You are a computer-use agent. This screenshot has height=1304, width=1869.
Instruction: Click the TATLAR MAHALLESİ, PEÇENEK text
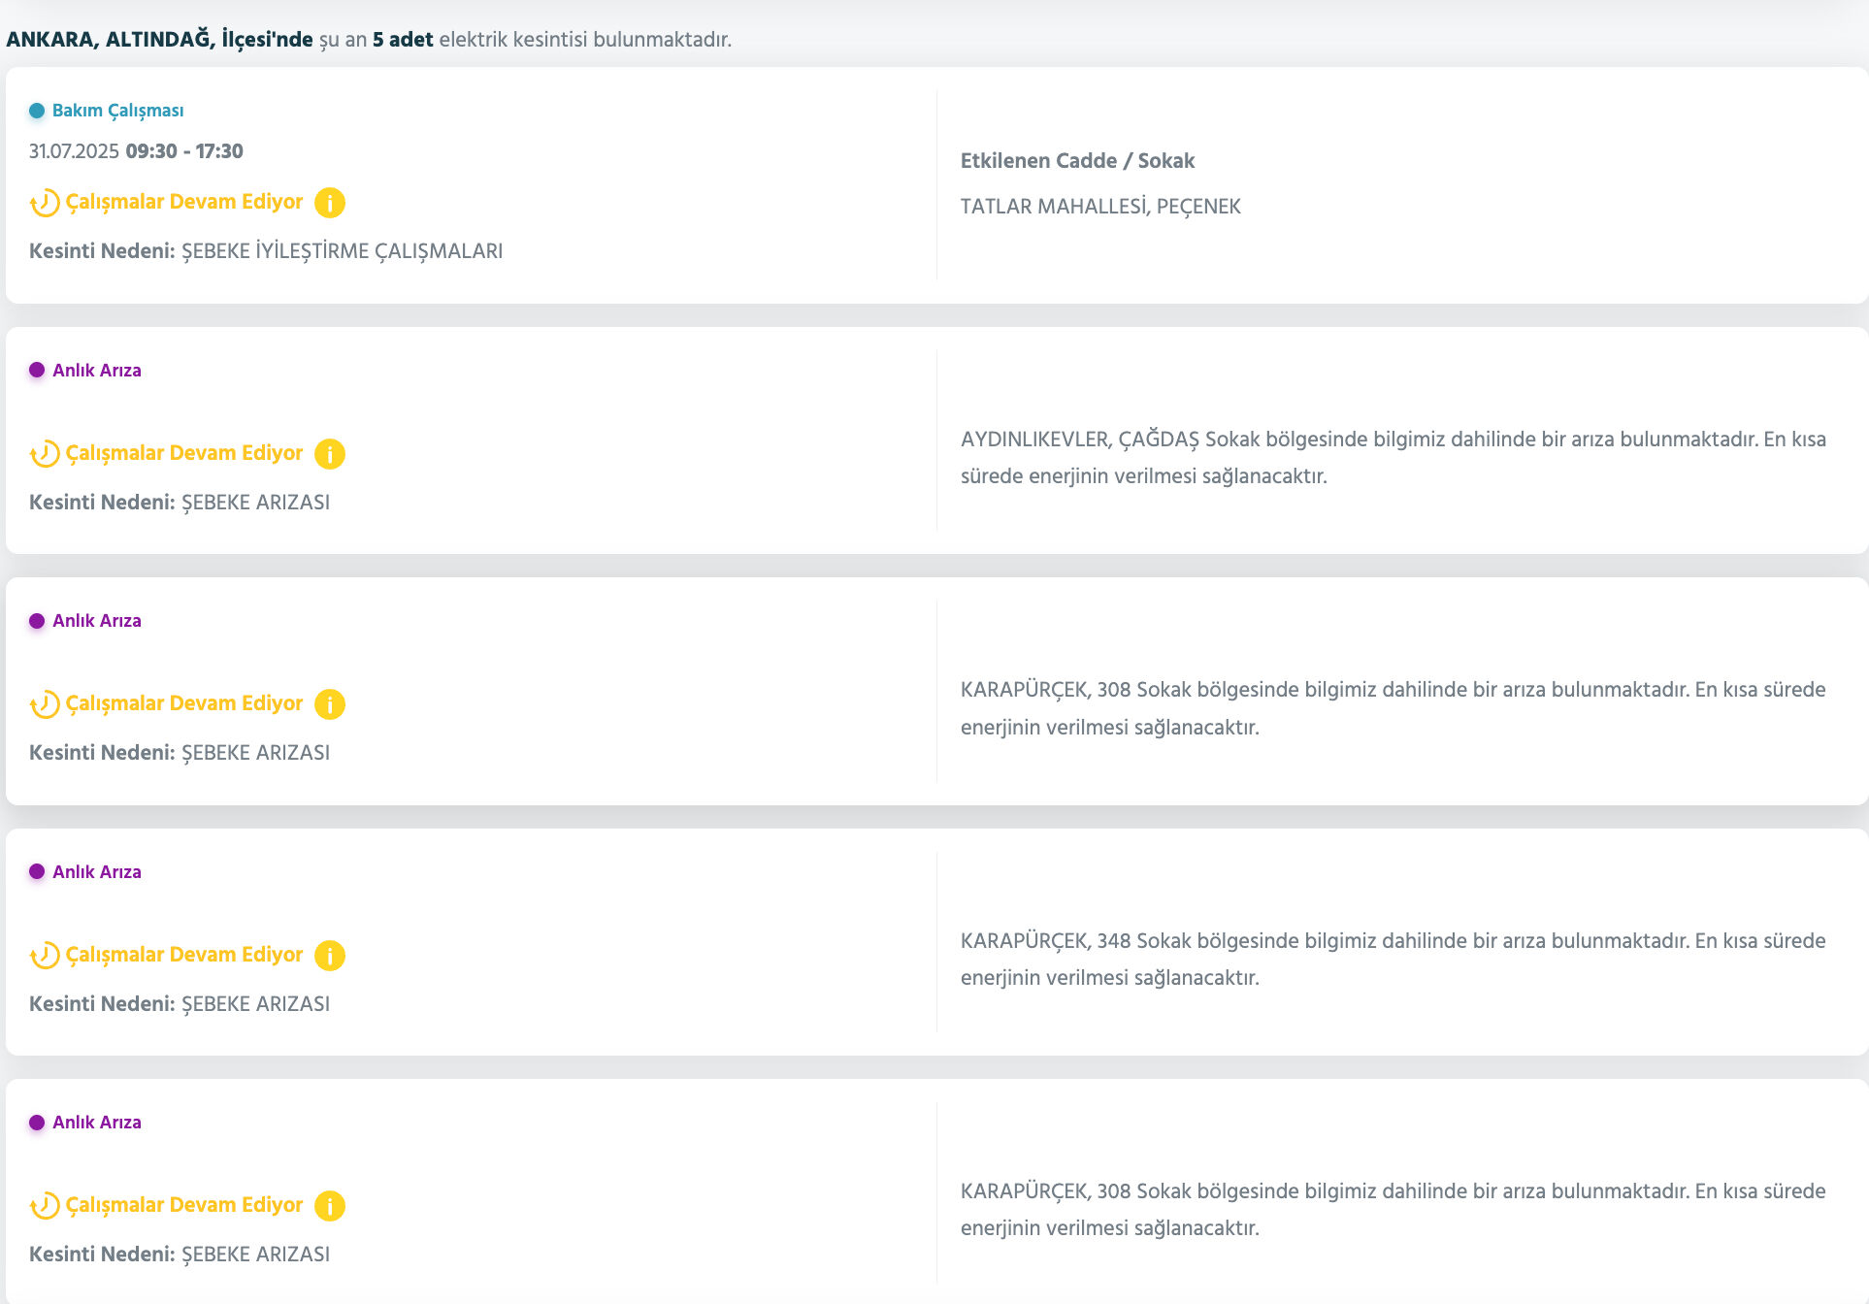1100,207
